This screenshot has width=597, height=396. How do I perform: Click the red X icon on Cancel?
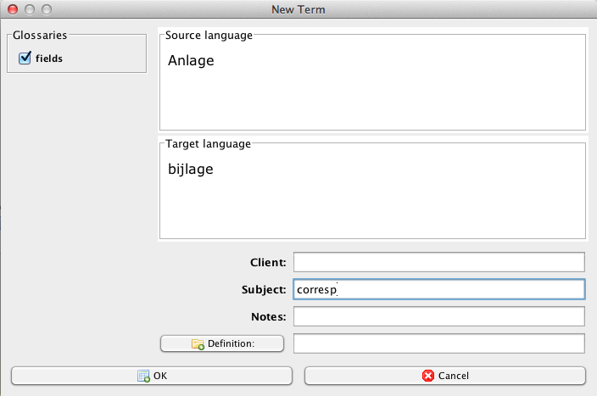[x=428, y=376]
